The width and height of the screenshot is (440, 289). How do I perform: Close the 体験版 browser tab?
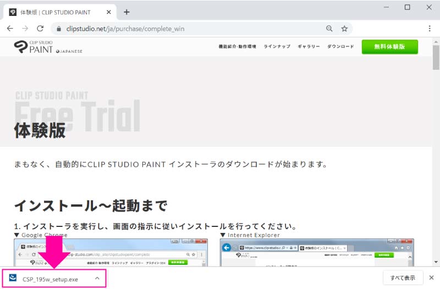click(108, 12)
